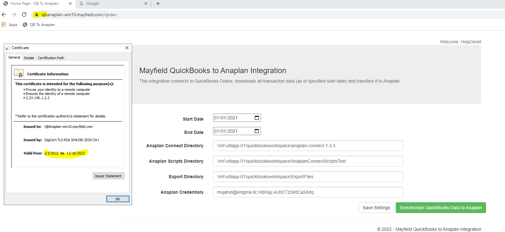The image size is (505, 232).
Task: Click the Save Settings button
Action: (376, 208)
